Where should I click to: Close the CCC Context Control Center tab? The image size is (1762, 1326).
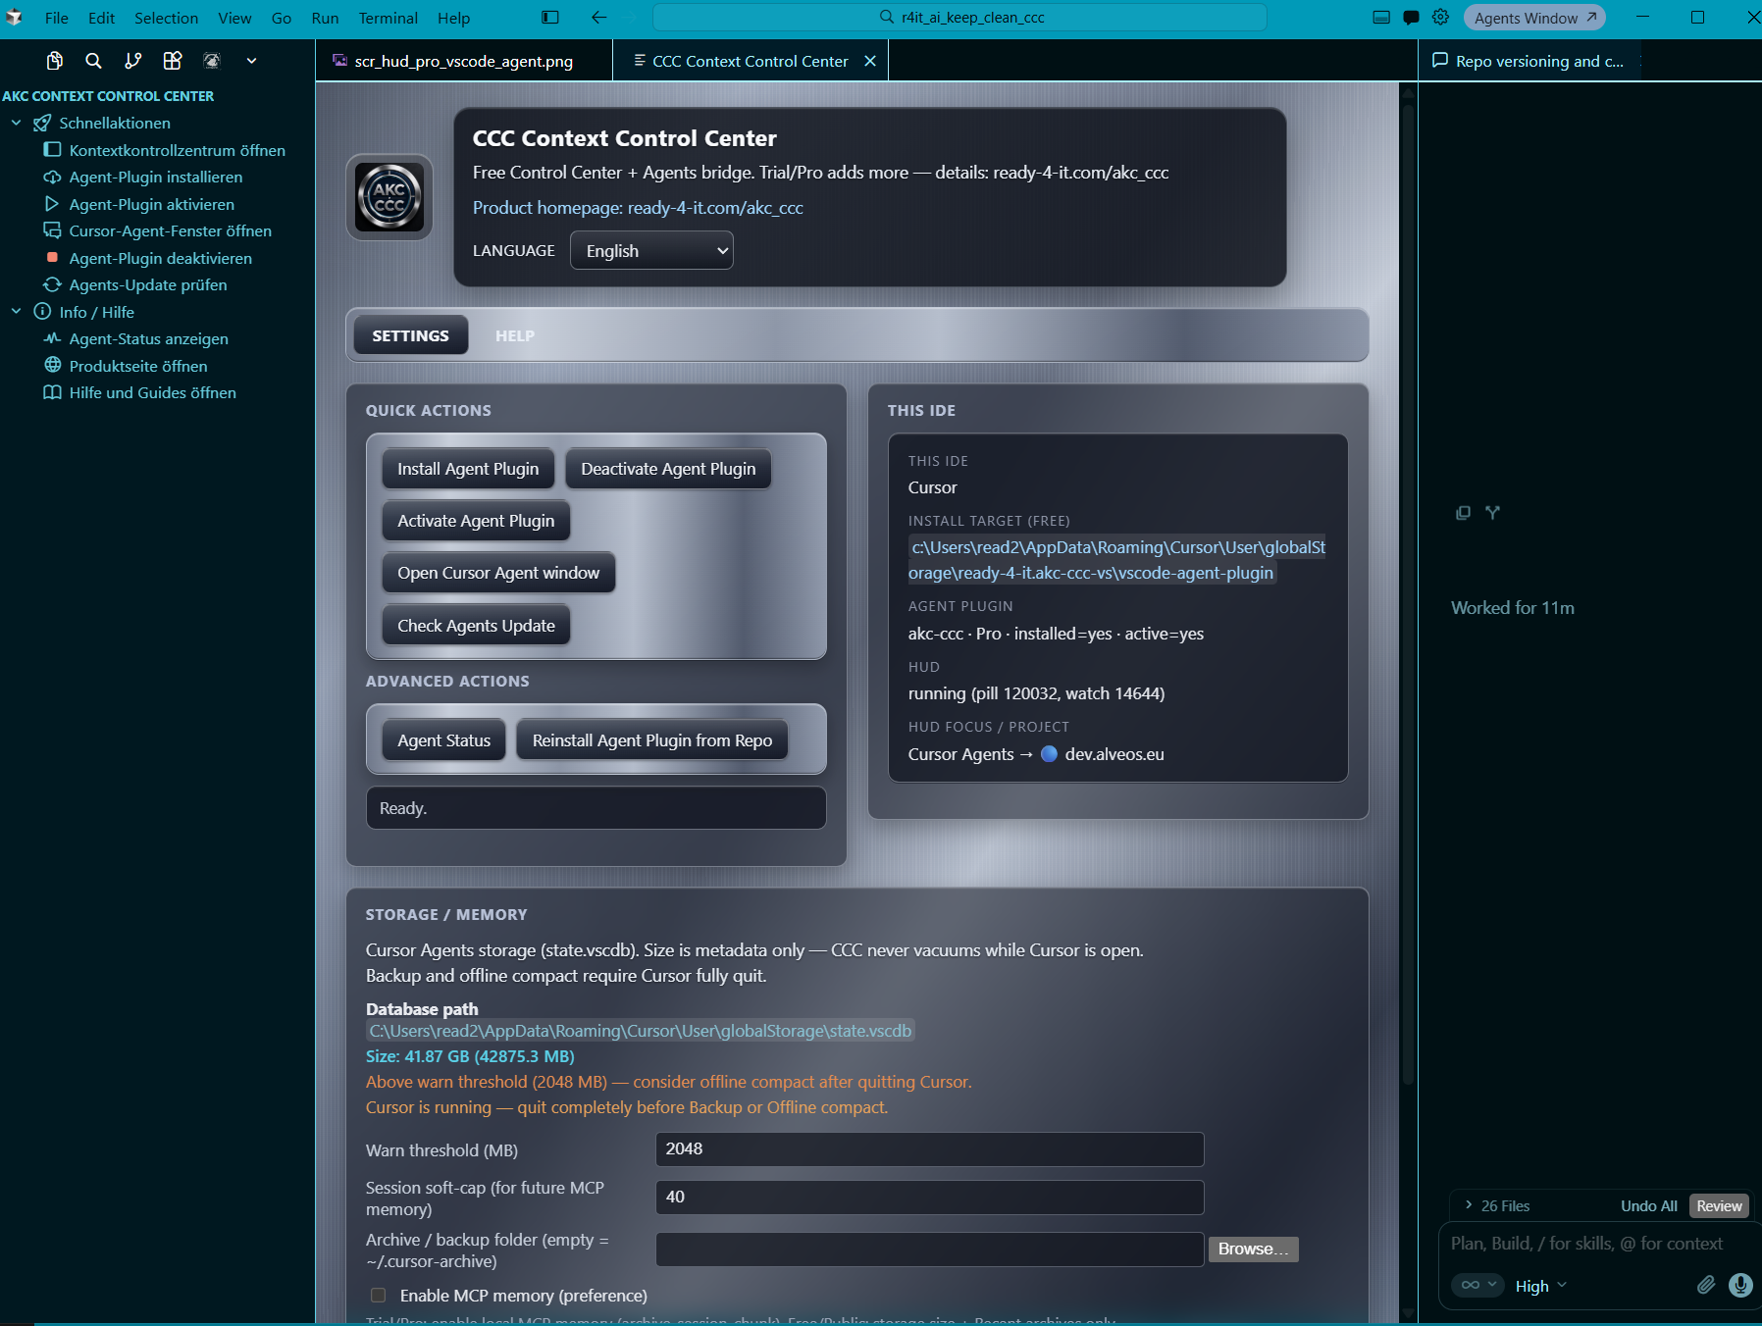(x=870, y=61)
